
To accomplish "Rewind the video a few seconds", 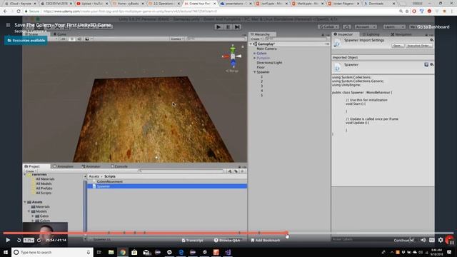I will tap(19, 240).
